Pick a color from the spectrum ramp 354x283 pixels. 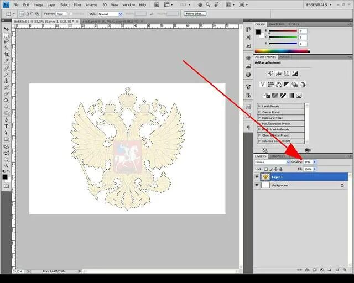point(282,51)
